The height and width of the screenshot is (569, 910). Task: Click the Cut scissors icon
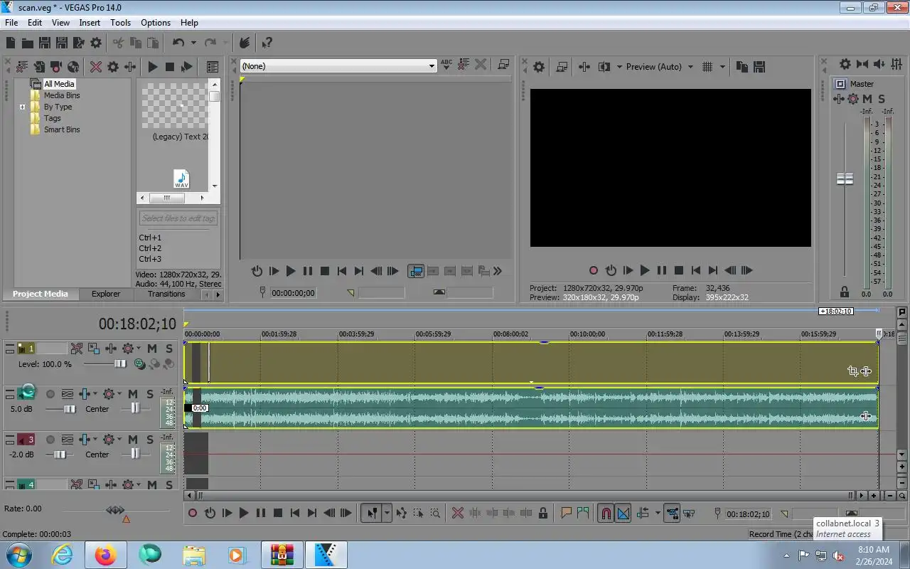pos(118,43)
